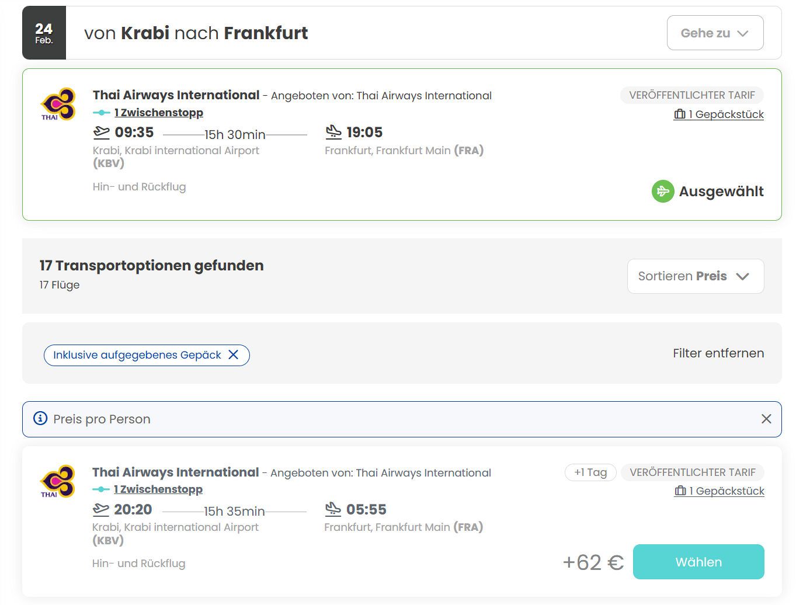Viewport: 796px width, 605px height.
Task: Click the landing plane icon next to 19:05
Action: tap(333, 132)
